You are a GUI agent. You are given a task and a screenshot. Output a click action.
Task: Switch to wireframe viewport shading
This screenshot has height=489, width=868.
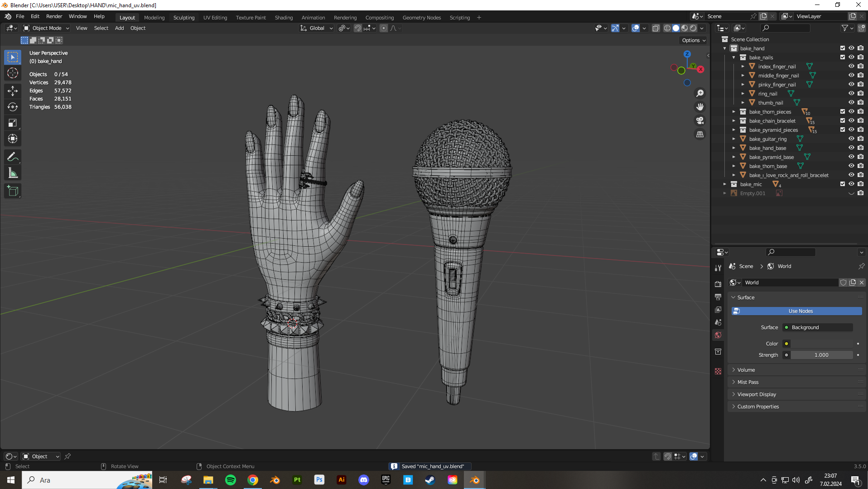coord(667,28)
